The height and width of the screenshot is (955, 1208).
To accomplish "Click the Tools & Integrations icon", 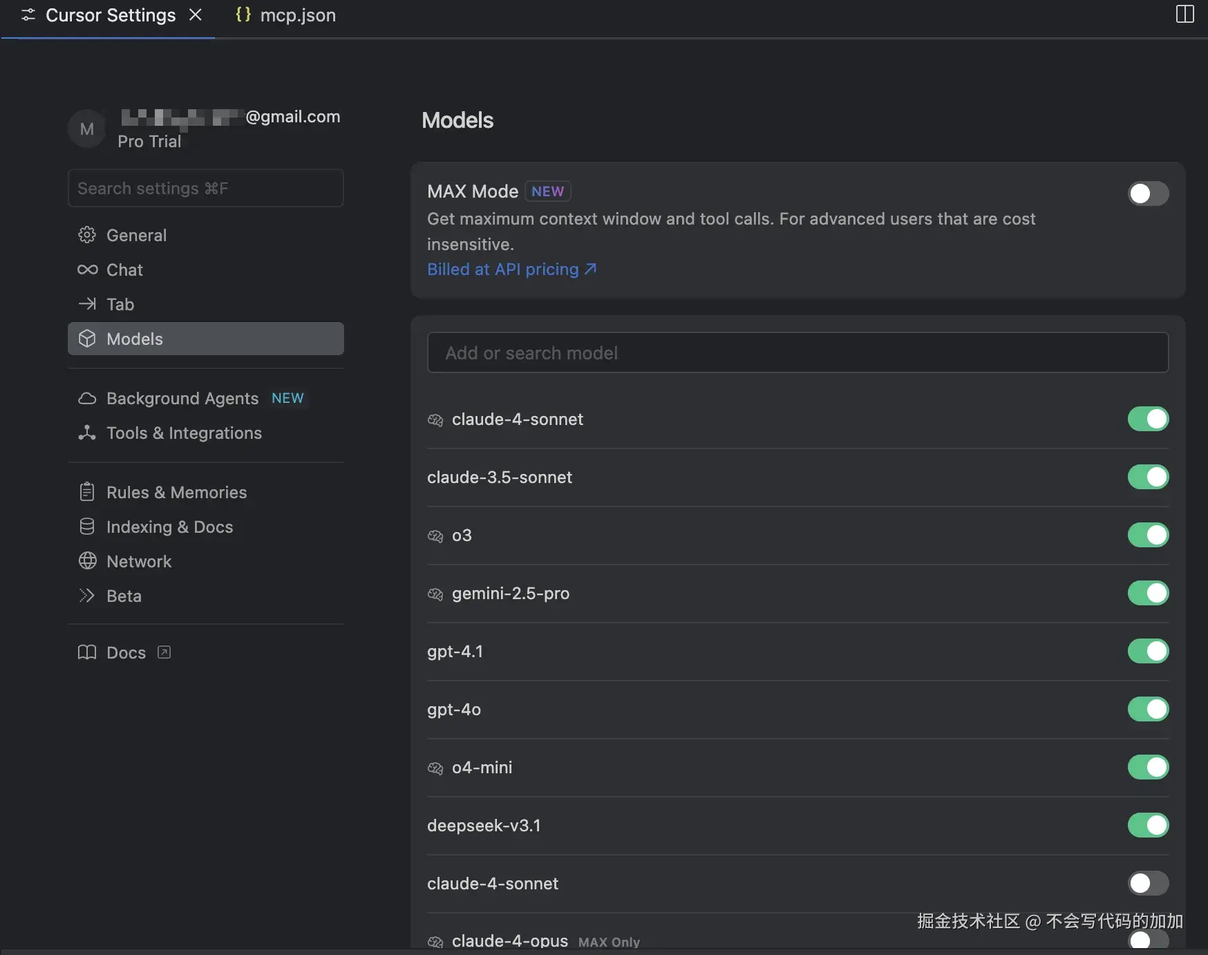I will [87, 433].
